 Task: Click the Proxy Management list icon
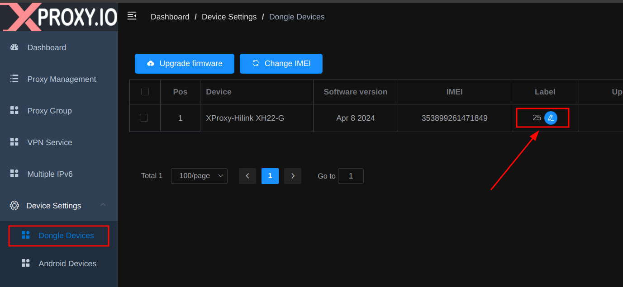pyautogui.click(x=14, y=79)
